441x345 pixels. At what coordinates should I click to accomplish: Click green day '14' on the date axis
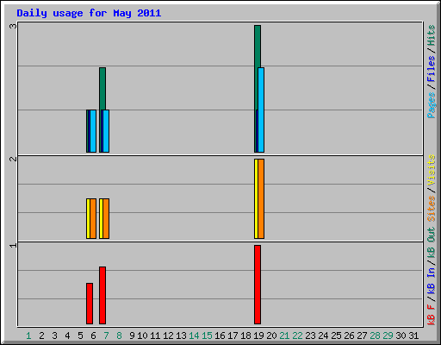pyautogui.click(x=194, y=336)
